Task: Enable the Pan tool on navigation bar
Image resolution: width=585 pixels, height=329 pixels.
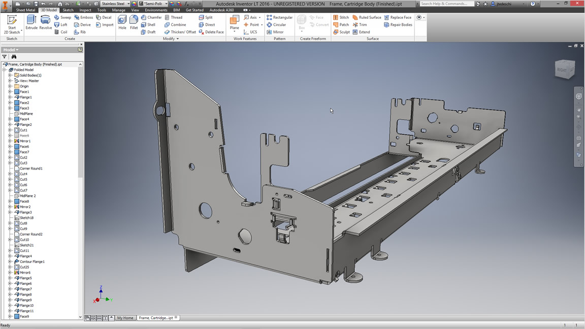Action: [x=578, y=108]
